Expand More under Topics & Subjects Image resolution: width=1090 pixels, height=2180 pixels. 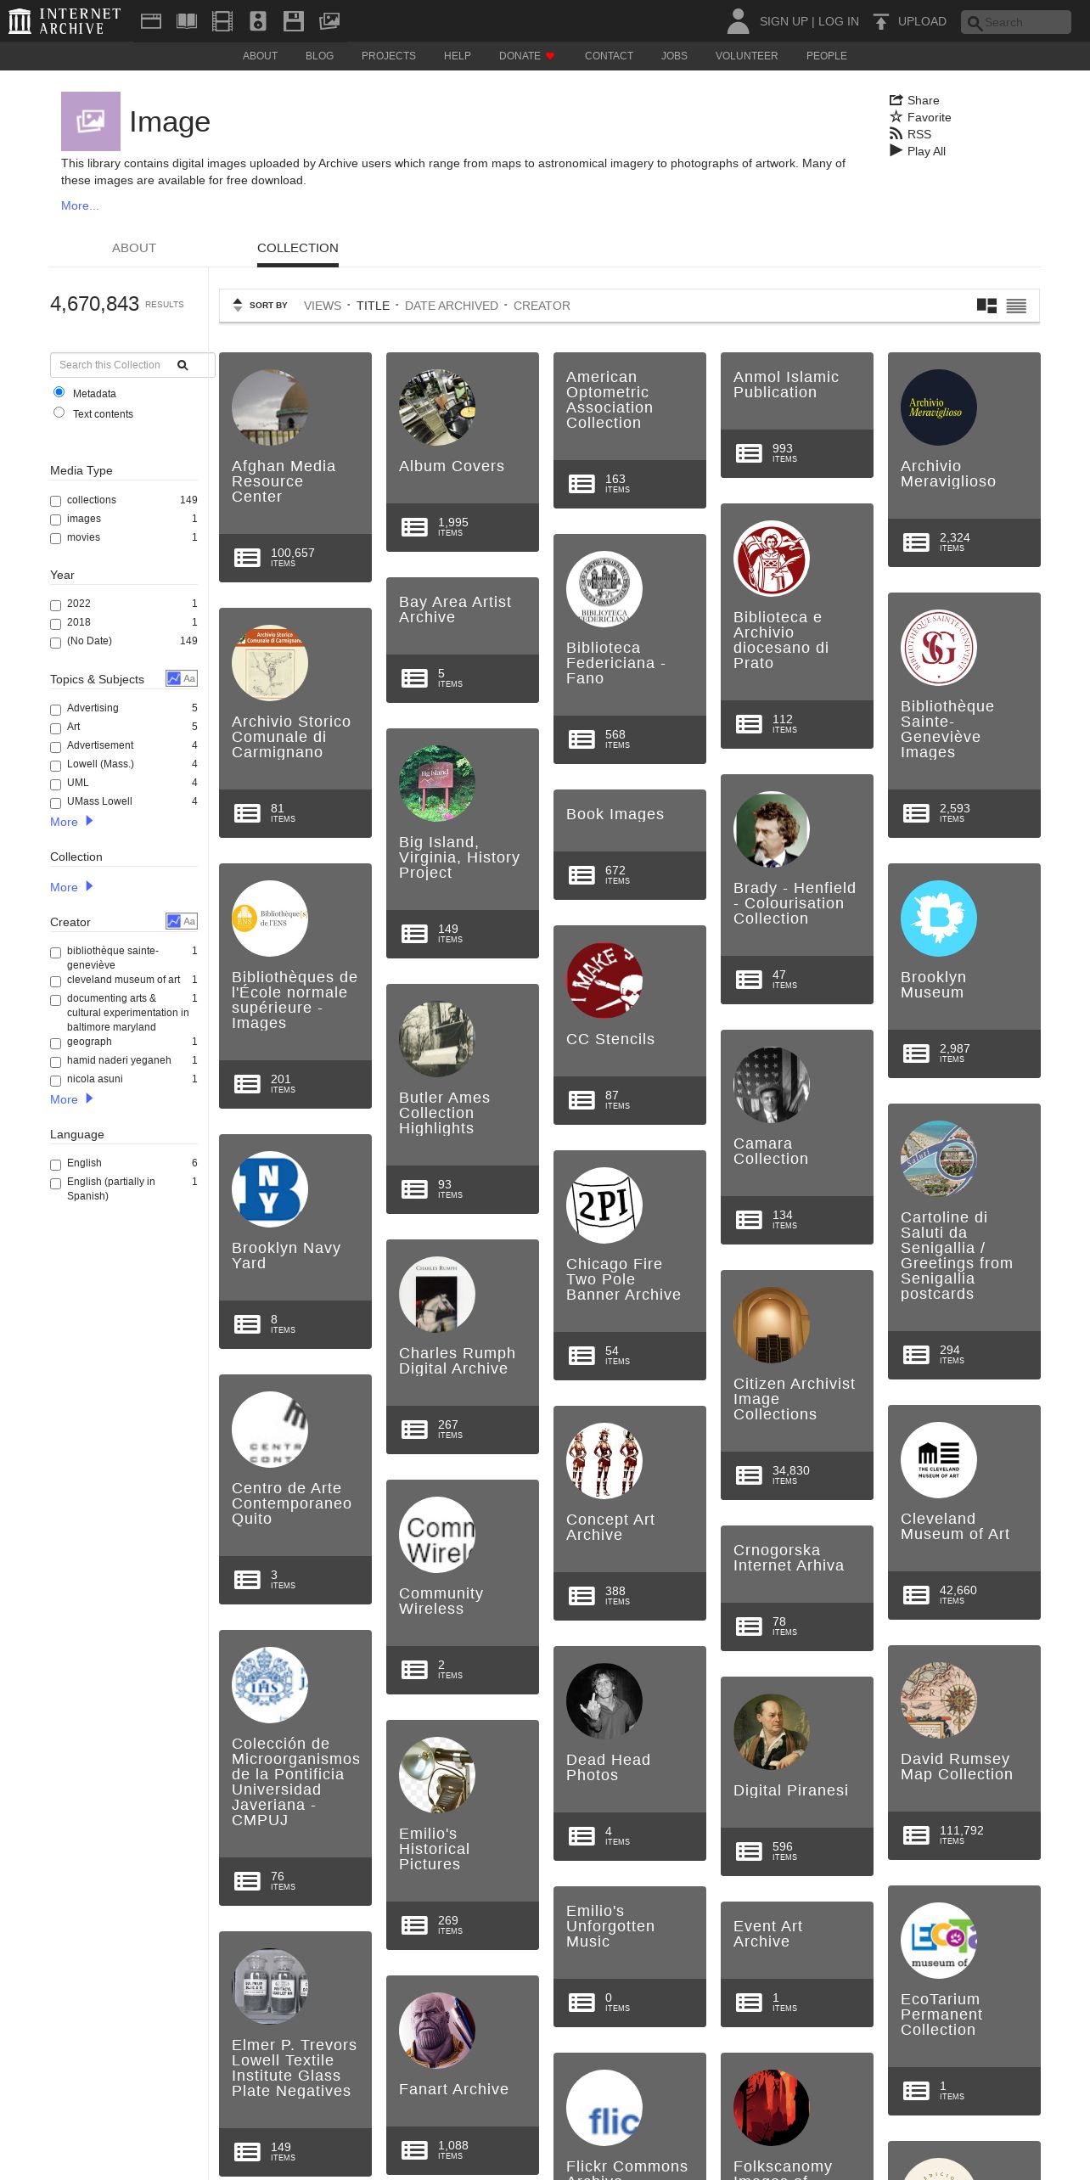[71, 822]
